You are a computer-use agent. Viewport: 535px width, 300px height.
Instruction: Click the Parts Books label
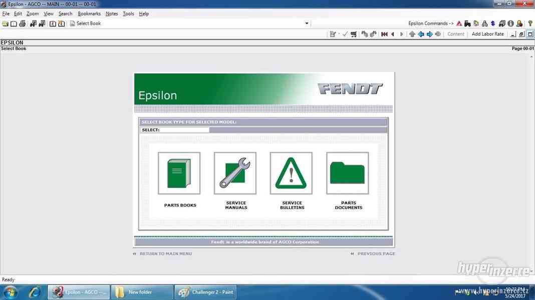[180, 205]
